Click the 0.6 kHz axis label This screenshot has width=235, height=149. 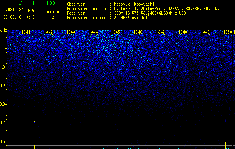coord(3,142)
